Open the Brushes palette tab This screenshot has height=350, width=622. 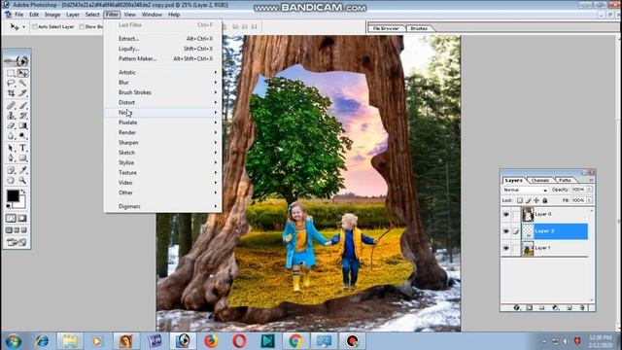pos(419,28)
